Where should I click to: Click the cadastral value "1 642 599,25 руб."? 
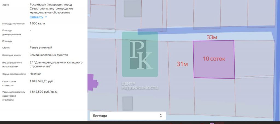tap(42, 81)
